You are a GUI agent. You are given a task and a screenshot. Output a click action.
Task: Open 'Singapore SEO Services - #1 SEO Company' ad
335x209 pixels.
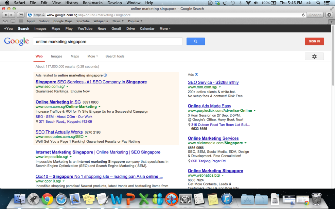click(x=91, y=82)
